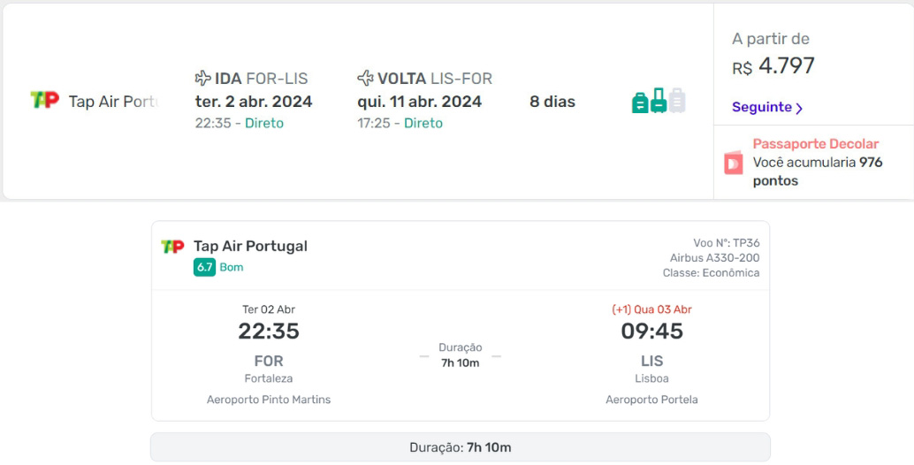The width and height of the screenshot is (914, 465).
Task: Click the green carry-on suitcase icon
Action: pyautogui.click(x=659, y=100)
